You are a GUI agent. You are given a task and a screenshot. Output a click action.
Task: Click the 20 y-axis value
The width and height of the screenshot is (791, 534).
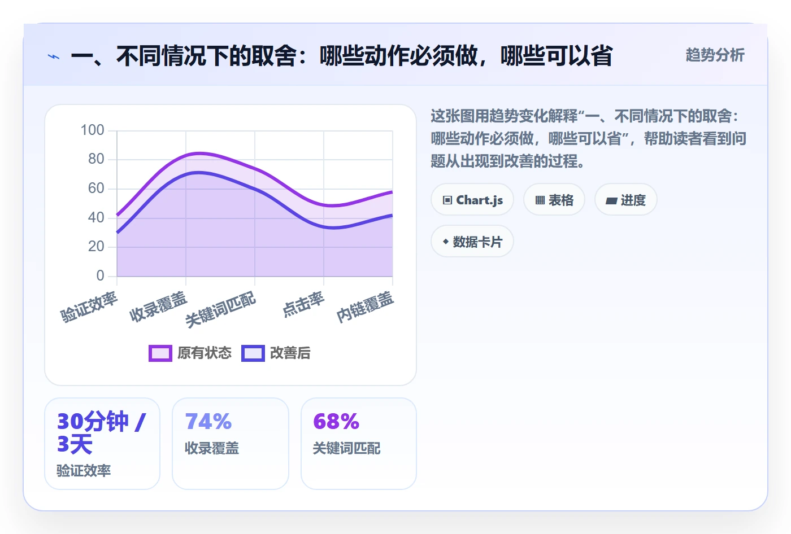point(96,247)
